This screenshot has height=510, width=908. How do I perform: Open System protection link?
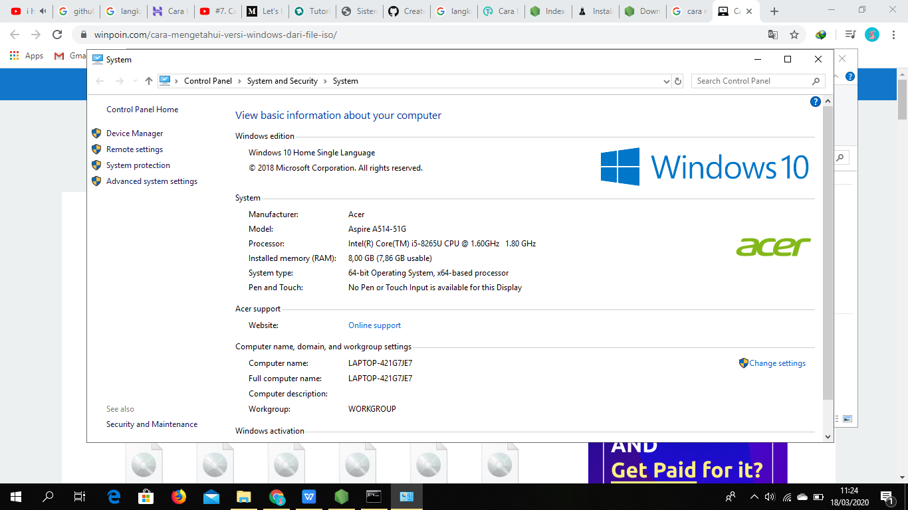[138, 165]
